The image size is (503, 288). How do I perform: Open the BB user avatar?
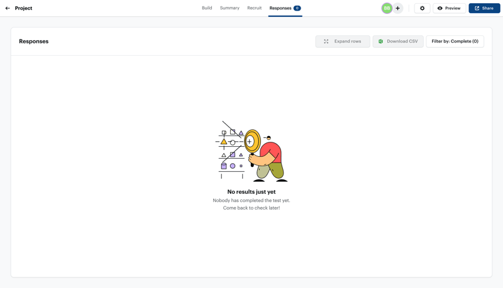coord(387,8)
